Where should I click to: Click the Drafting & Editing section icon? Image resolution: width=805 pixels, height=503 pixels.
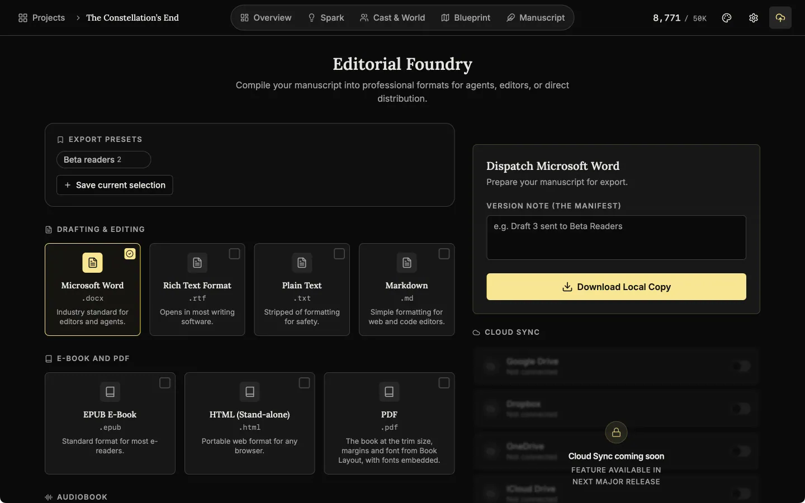(x=49, y=230)
